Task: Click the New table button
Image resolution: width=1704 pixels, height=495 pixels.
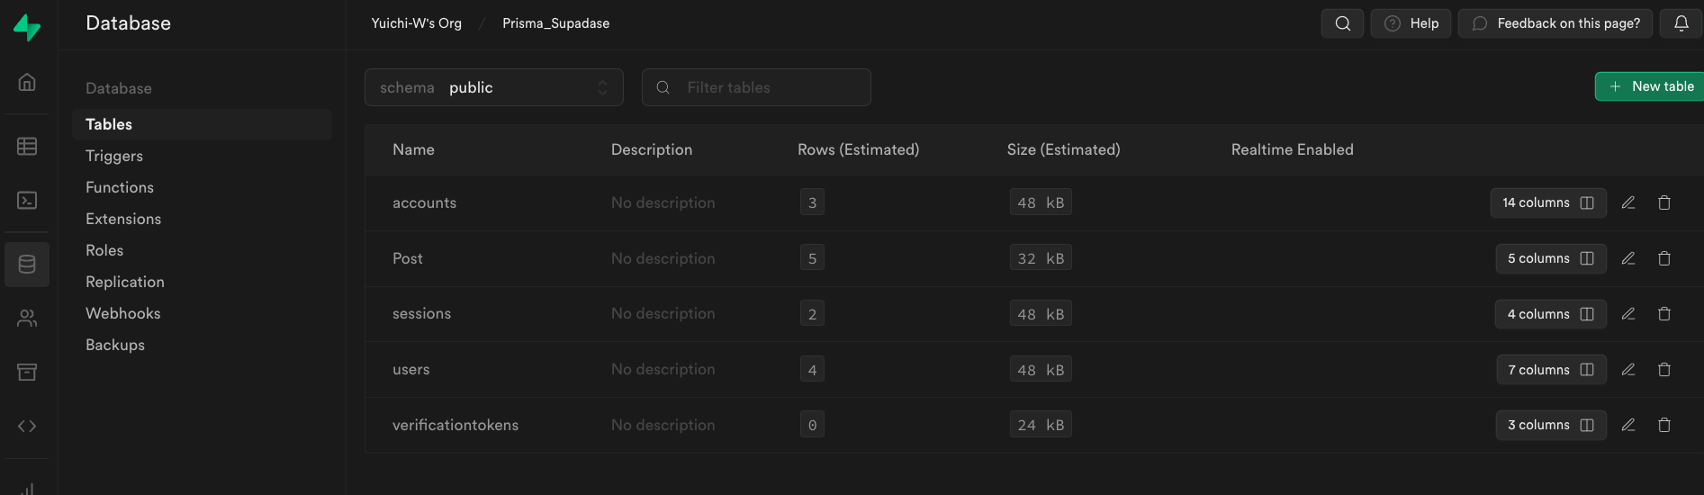Action: tap(1651, 86)
